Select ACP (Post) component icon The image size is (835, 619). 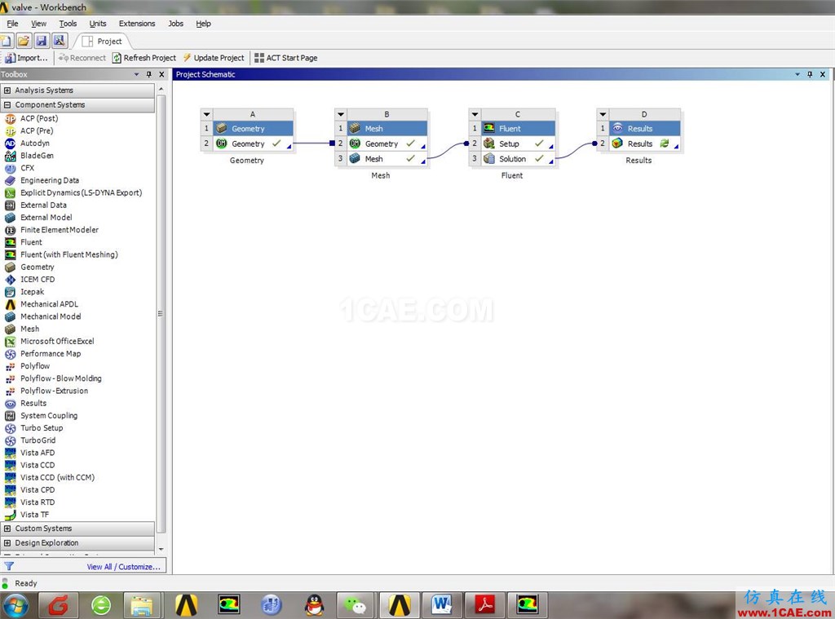[x=10, y=119]
